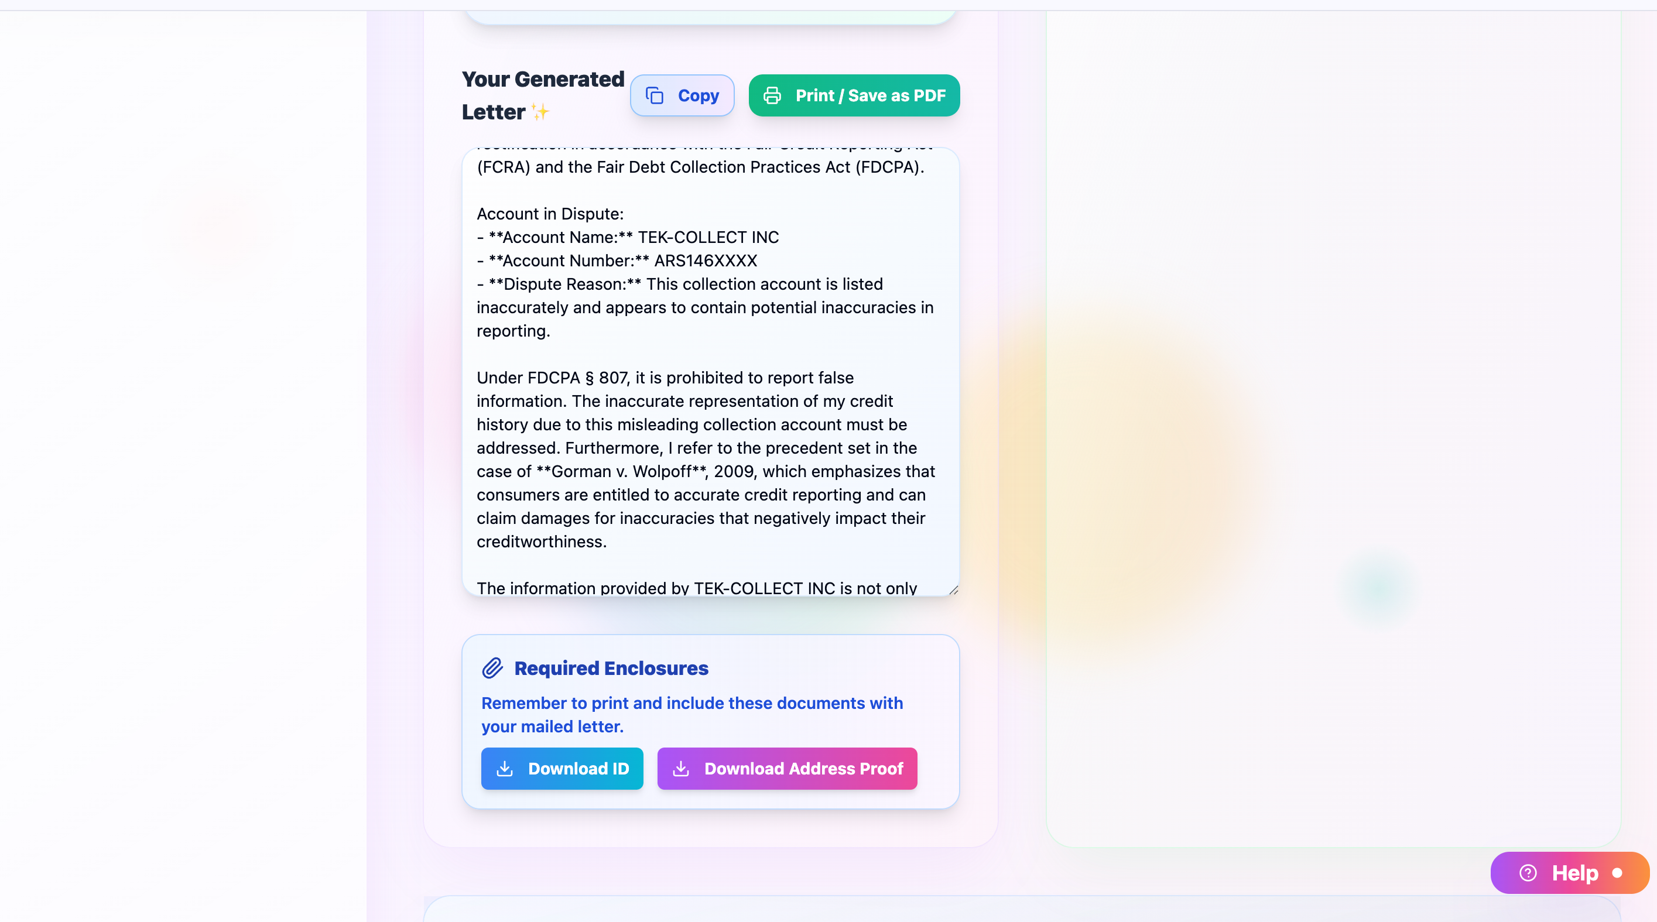Screen dimensions: 1657x922
Task: Click the question mark icon on Help
Action: pos(1528,872)
